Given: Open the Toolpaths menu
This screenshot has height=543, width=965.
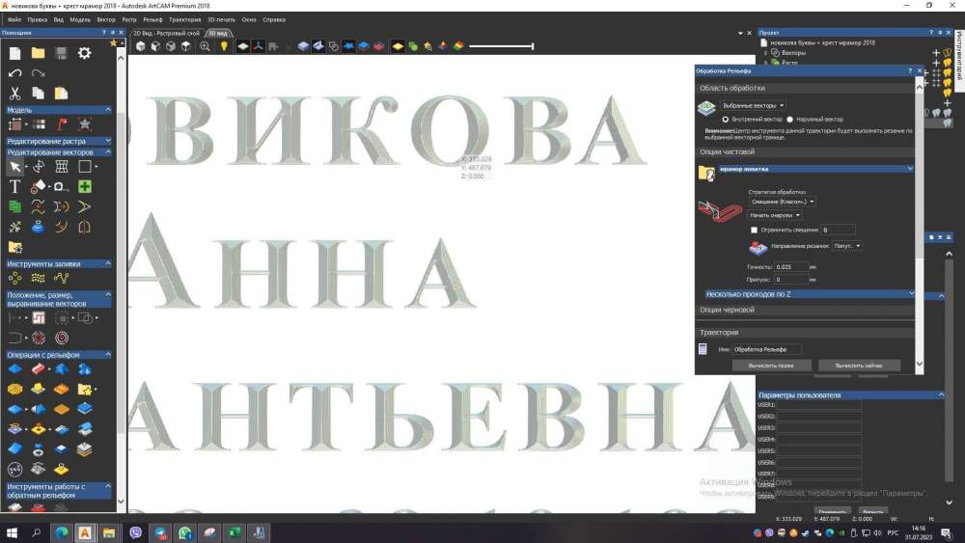Looking at the screenshot, I should coord(184,19).
